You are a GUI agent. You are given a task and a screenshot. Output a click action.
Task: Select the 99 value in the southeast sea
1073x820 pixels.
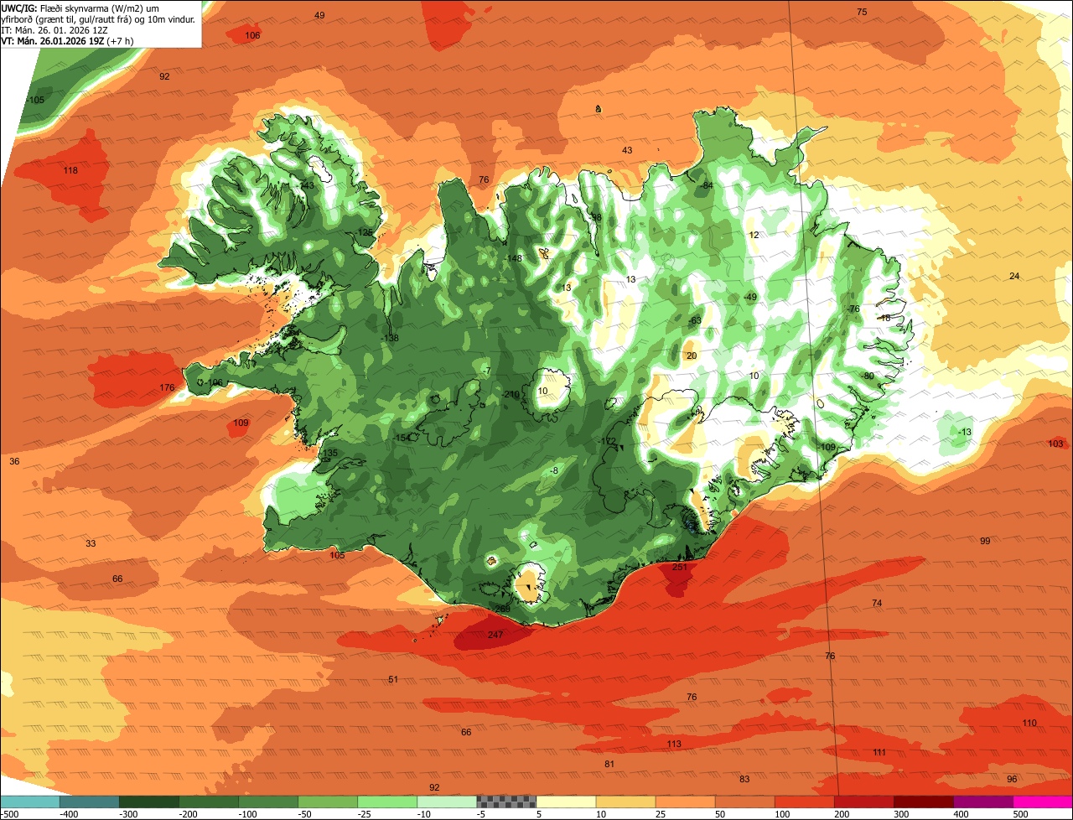[x=985, y=542]
